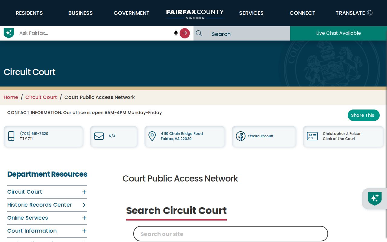Image resolution: width=387 pixels, height=242 pixels.
Task: Click the email envelope icon
Action: [99, 136]
